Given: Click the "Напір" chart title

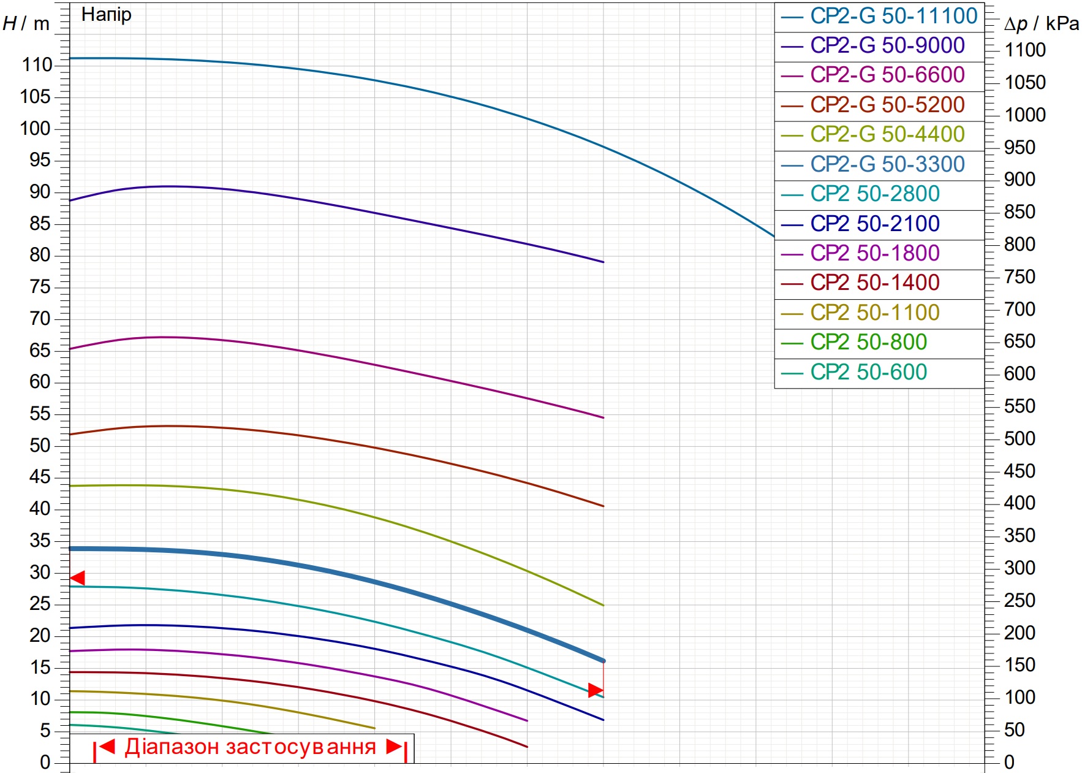Looking at the screenshot, I should (107, 15).
